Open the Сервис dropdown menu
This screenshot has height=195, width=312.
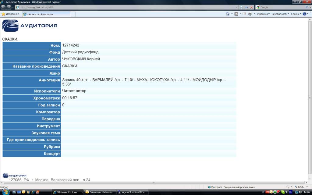pyautogui.click(x=296, y=14)
